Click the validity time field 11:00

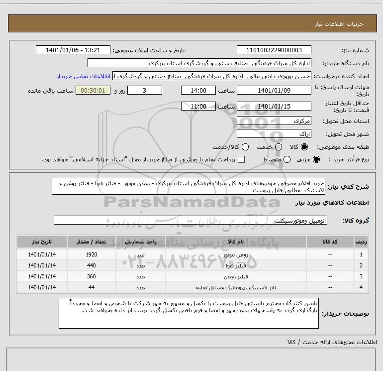[198, 107]
